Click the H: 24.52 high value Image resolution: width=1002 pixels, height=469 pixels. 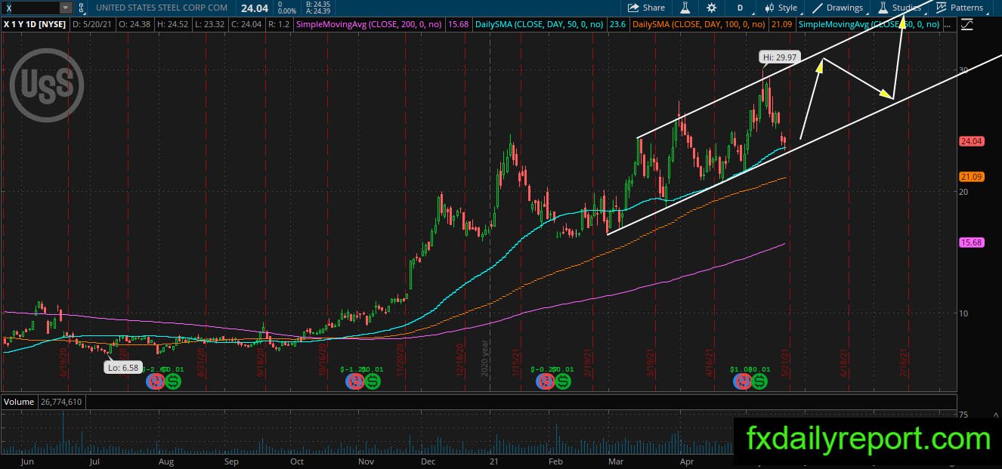174,24
